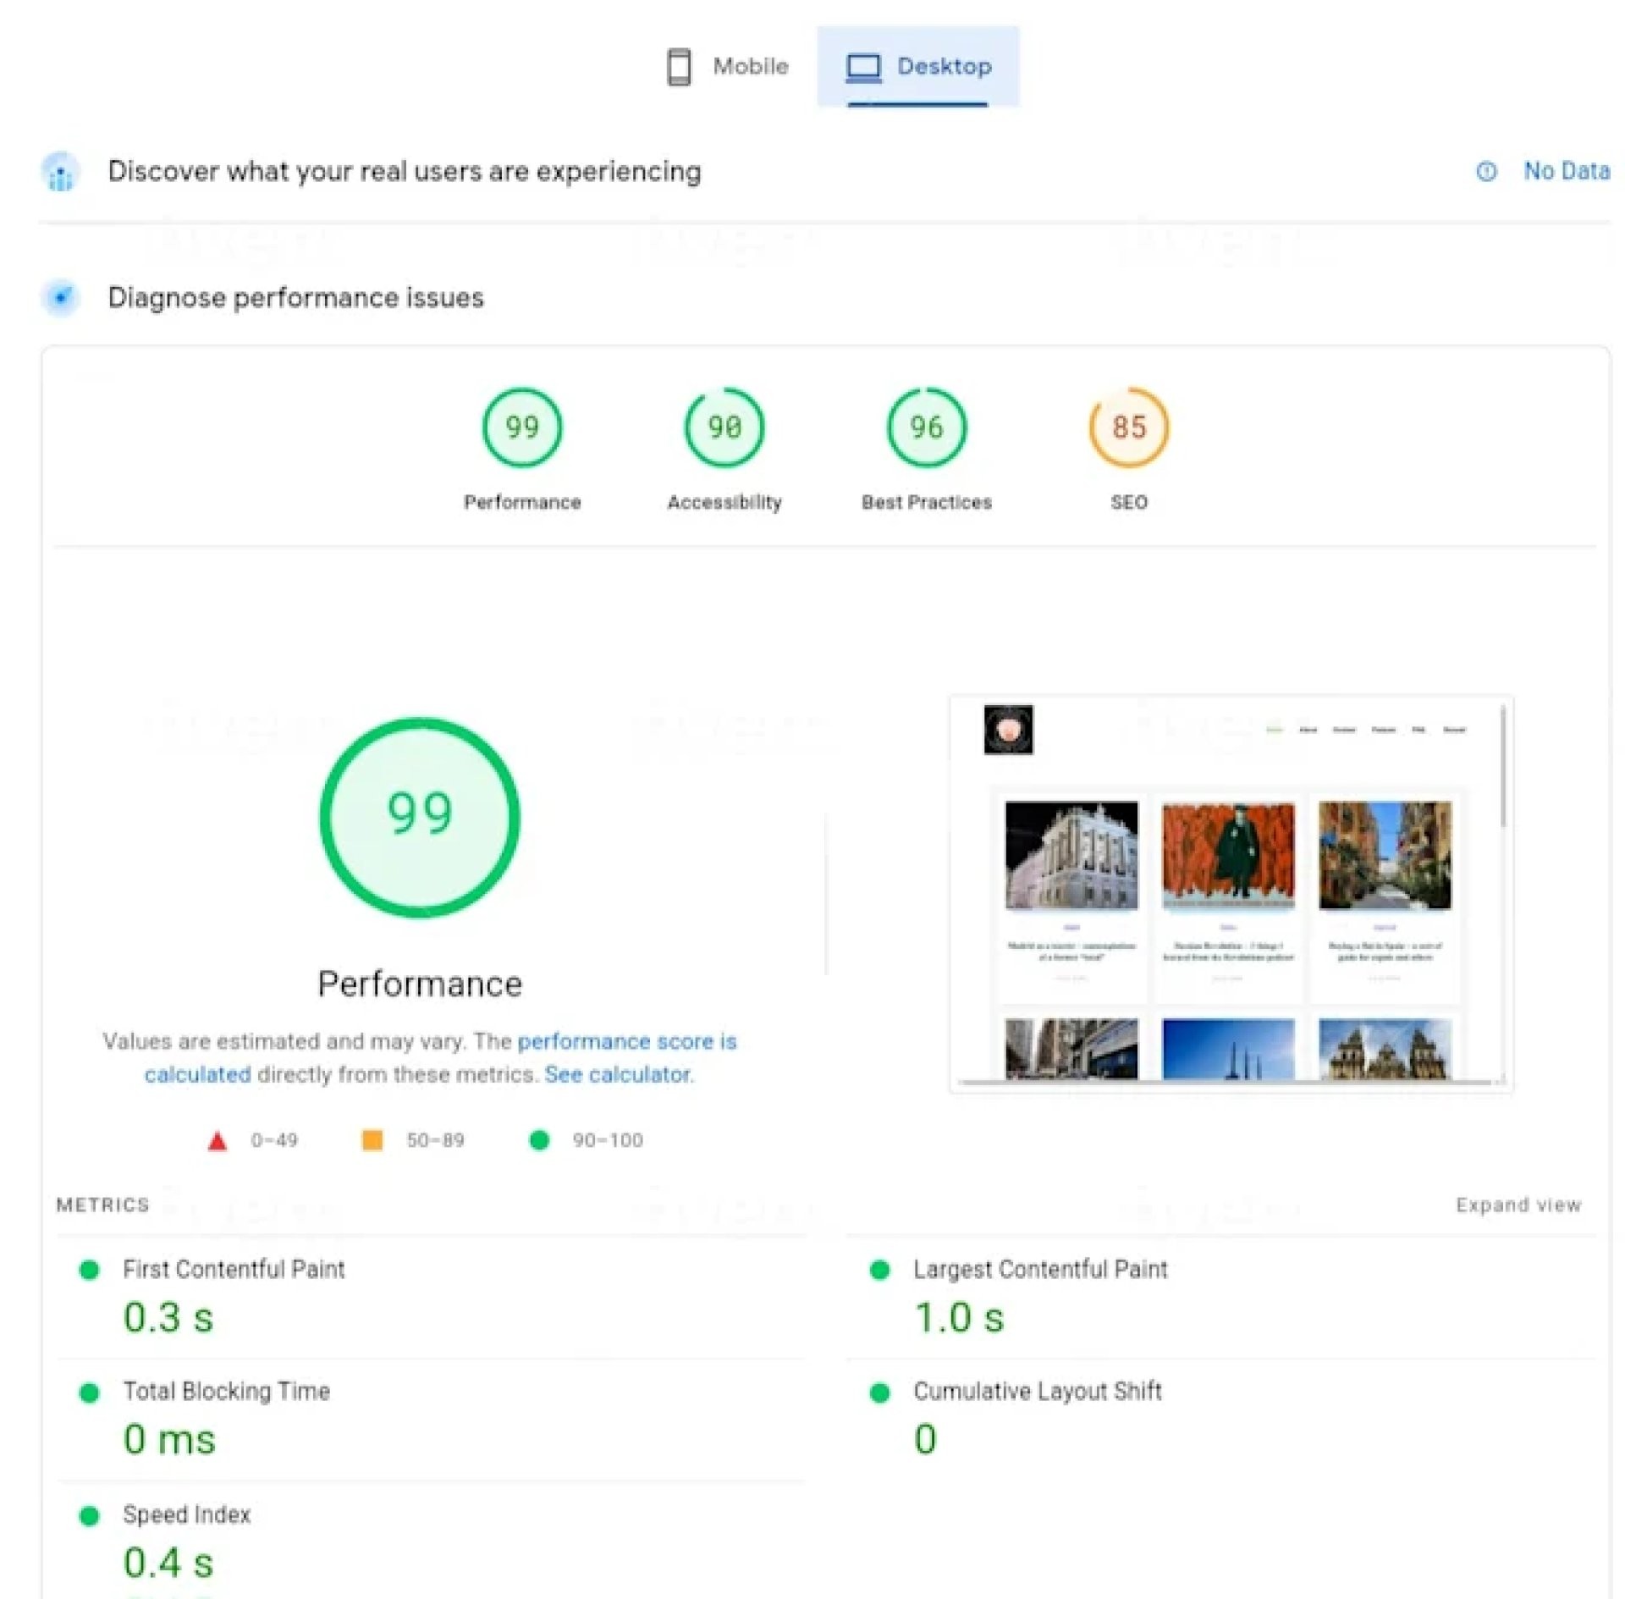1625x1599 pixels.
Task: Expand the Largest Contentful Paint metric
Action: [x=1039, y=1269]
